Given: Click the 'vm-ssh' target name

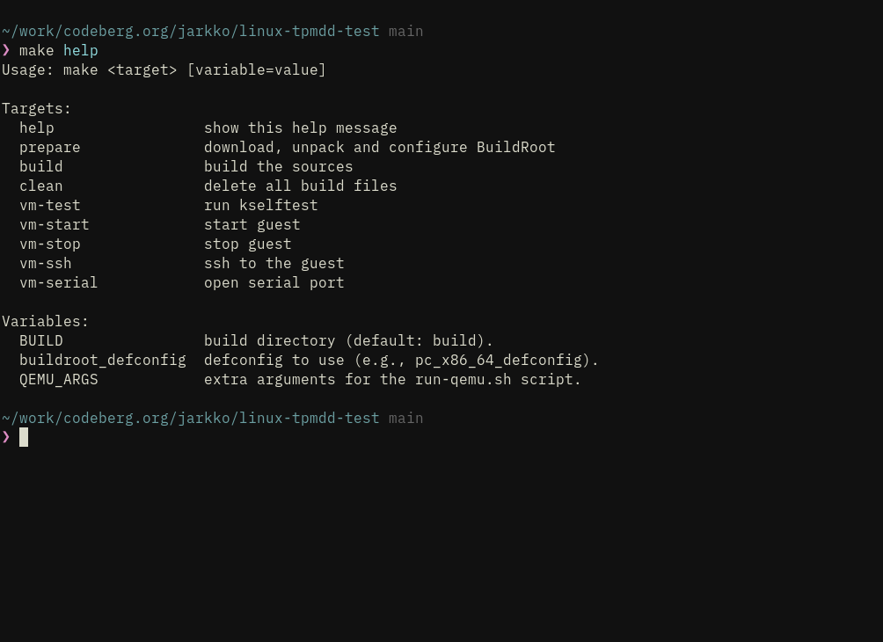Looking at the screenshot, I should 45,264.
